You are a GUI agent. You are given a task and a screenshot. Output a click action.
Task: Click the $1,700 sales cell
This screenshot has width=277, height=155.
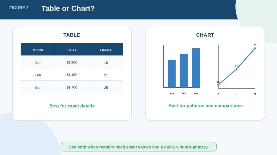tap(72, 87)
